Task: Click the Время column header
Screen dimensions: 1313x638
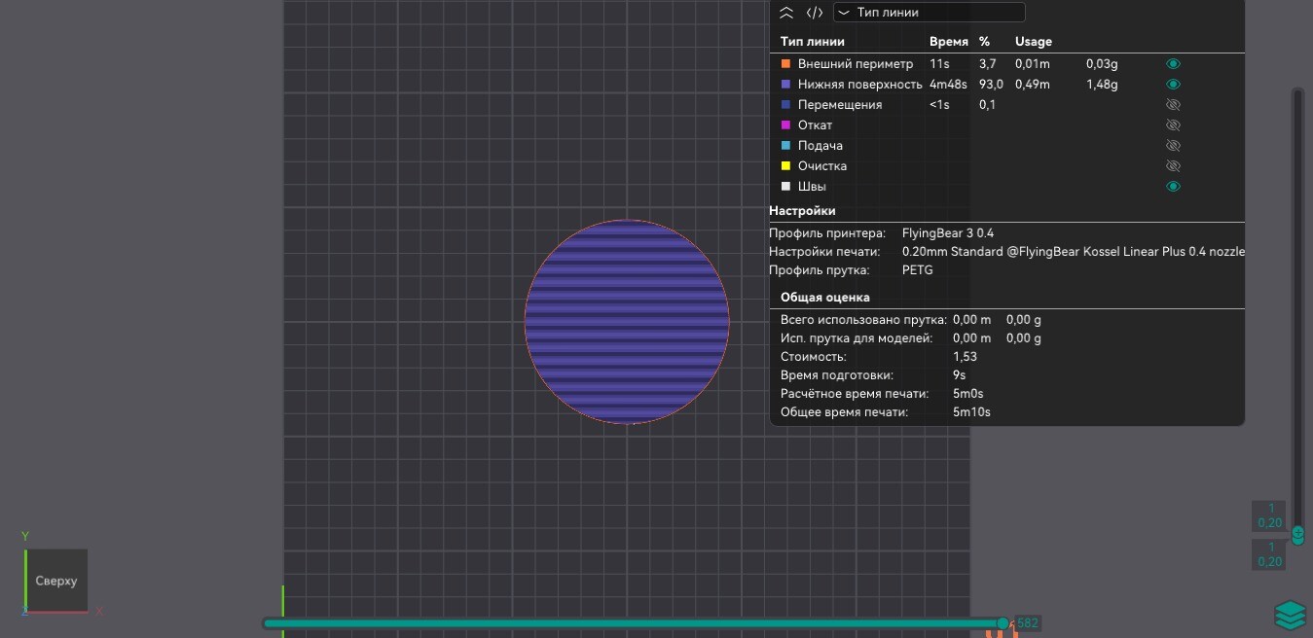Action: click(x=948, y=42)
